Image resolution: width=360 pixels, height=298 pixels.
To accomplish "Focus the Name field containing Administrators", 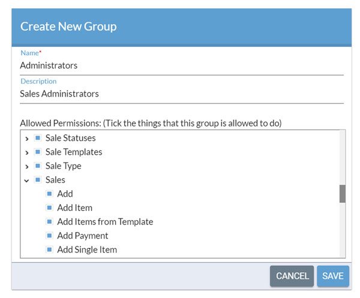I will [182, 65].
